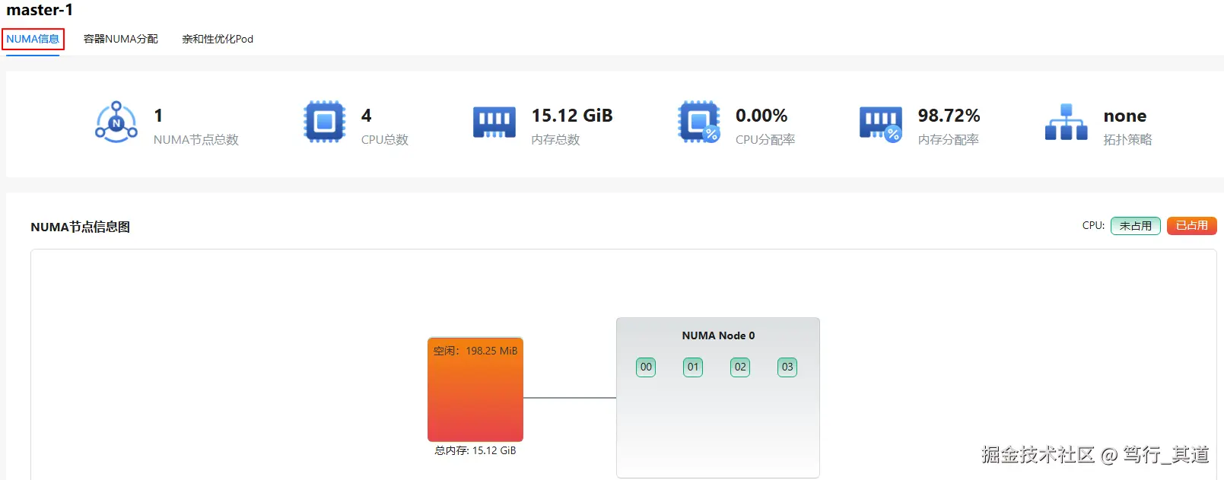The image size is (1224, 480).
Task: Click the none topology policy value
Action: (x=1125, y=116)
